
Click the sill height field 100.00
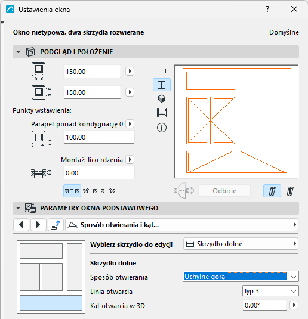coord(99,137)
